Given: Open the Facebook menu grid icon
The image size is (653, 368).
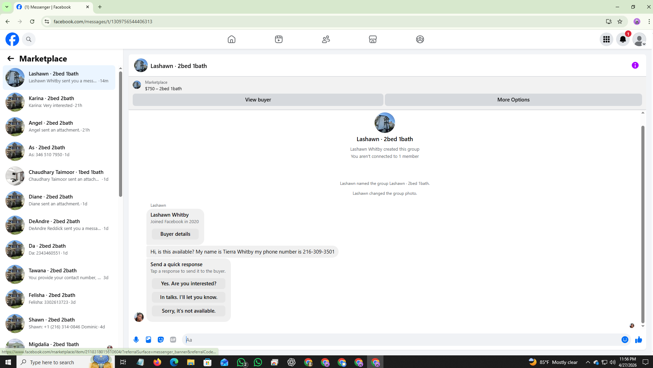Looking at the screenshot, I should tap(606, 39).
